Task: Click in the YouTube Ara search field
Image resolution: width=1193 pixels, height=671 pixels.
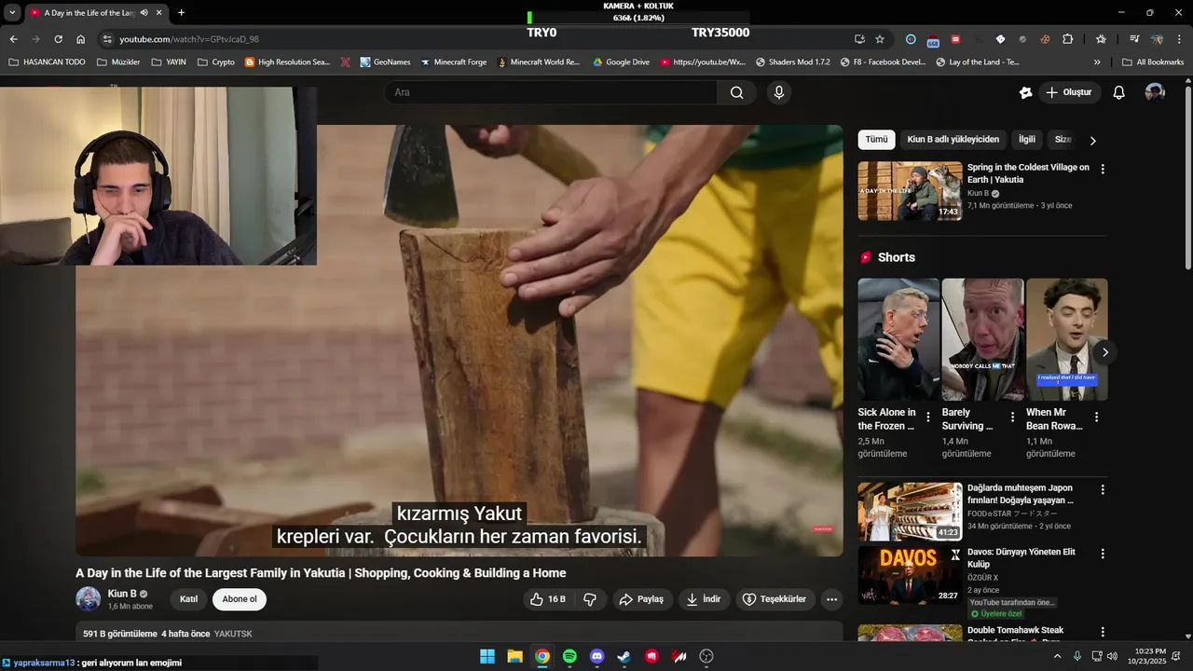Action: click(551, 92)
